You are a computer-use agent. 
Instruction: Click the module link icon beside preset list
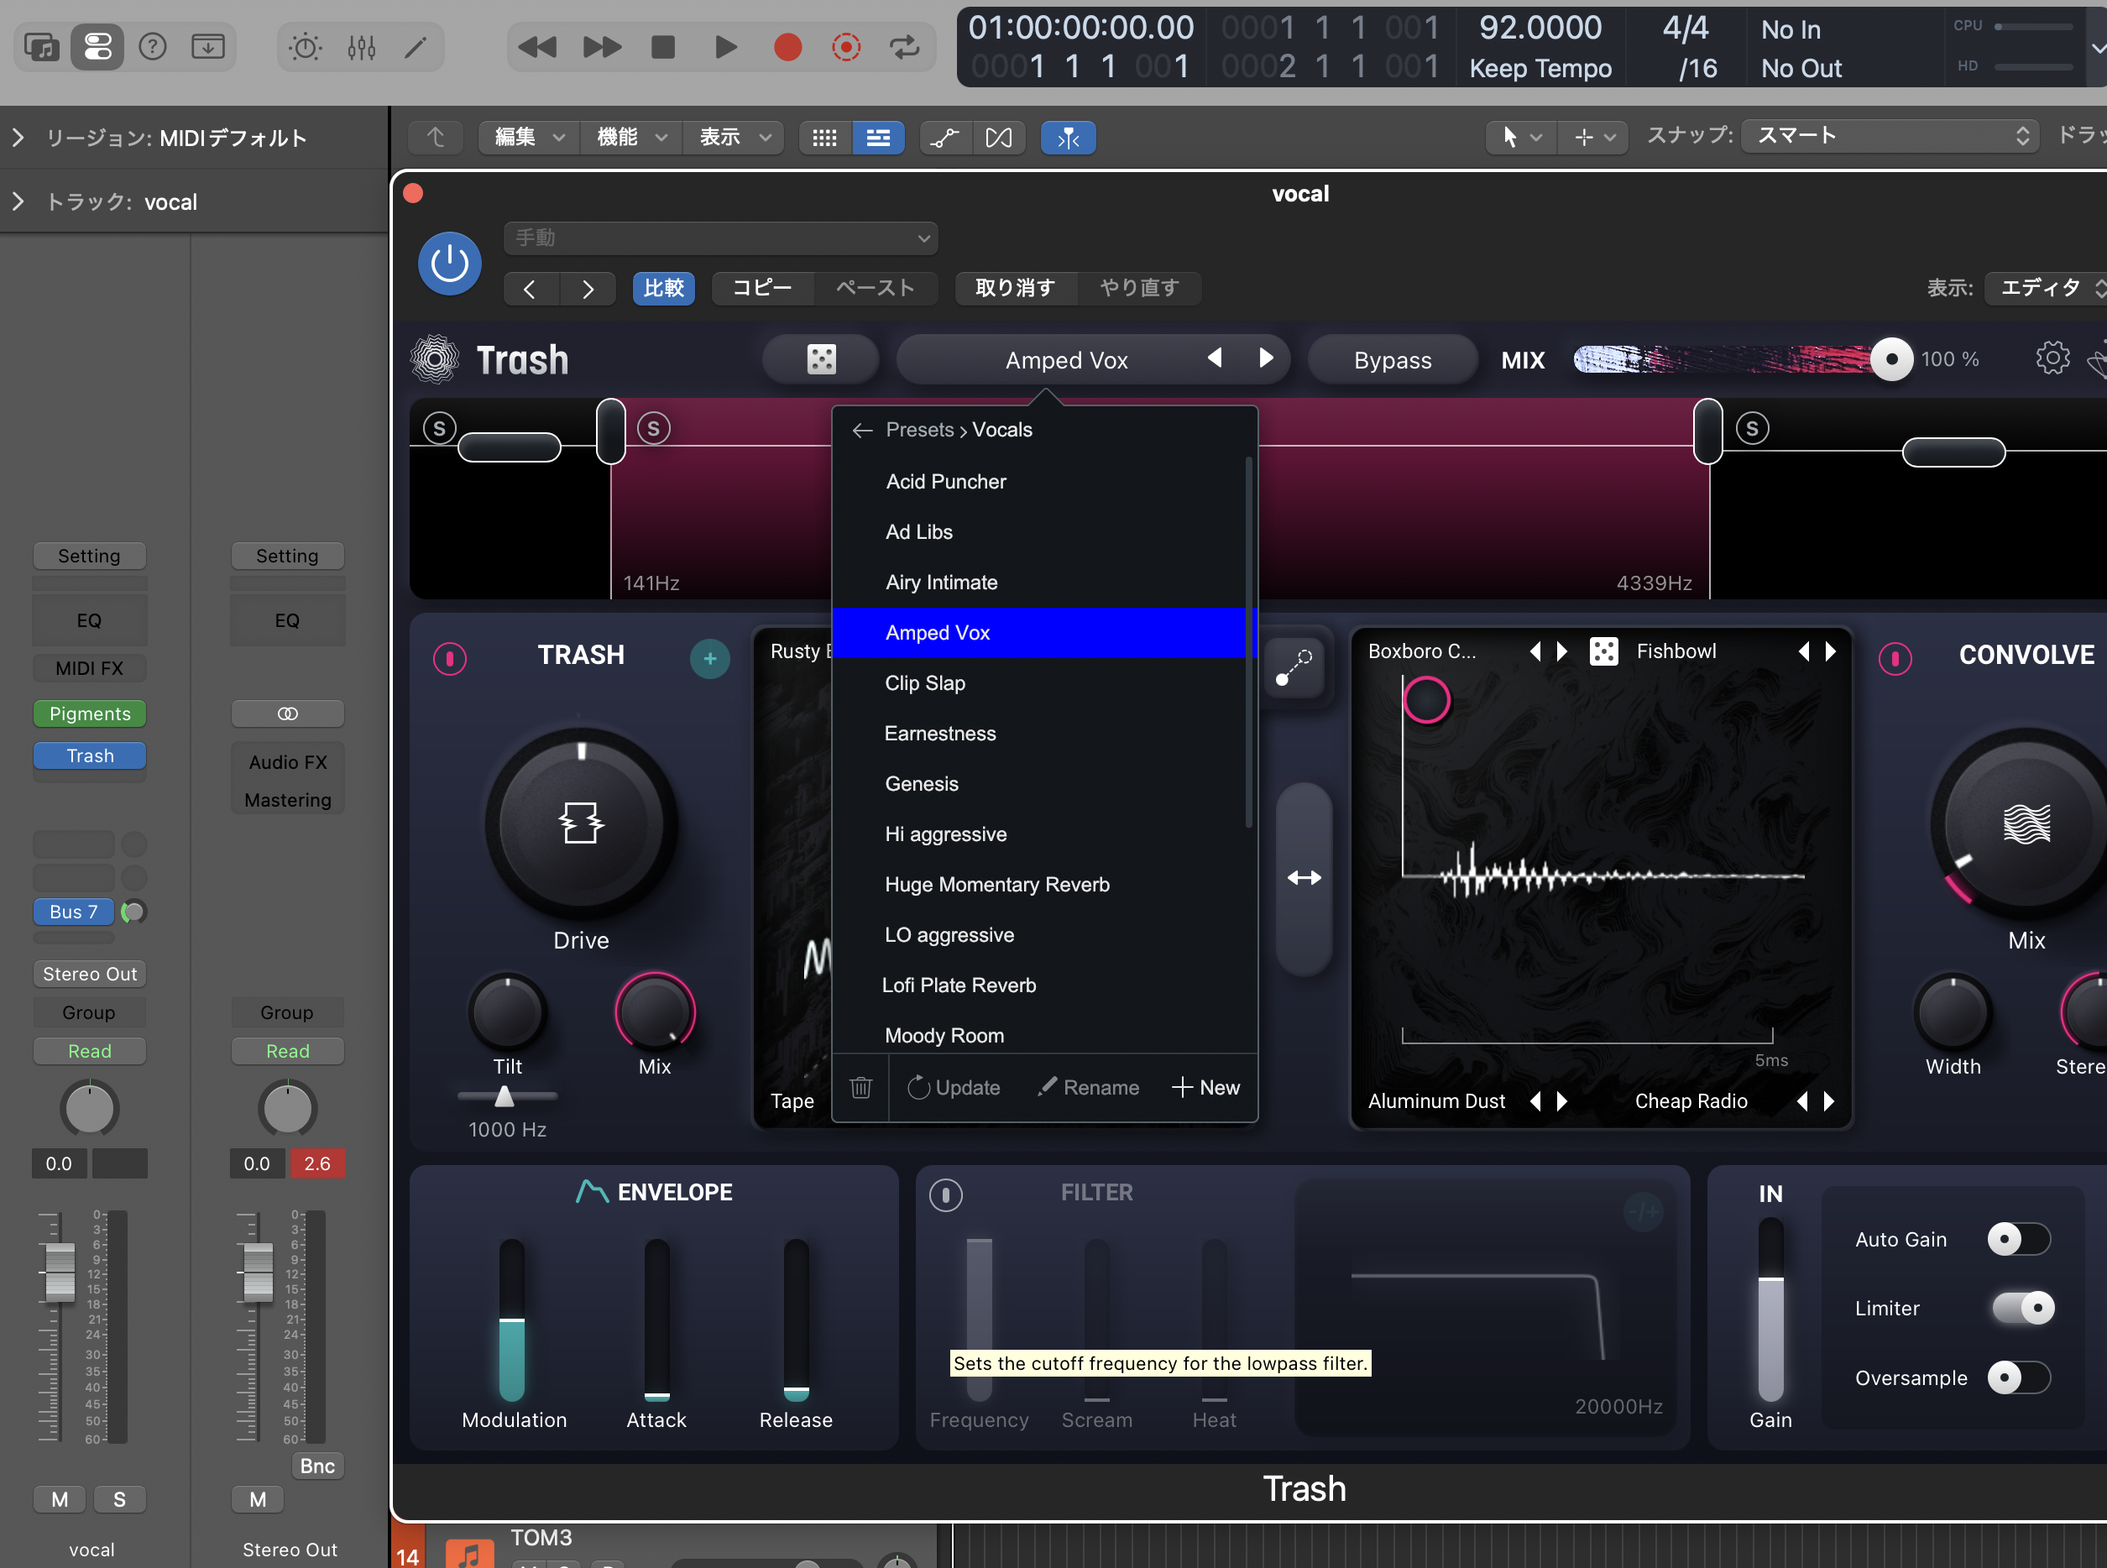[1294, 666]
